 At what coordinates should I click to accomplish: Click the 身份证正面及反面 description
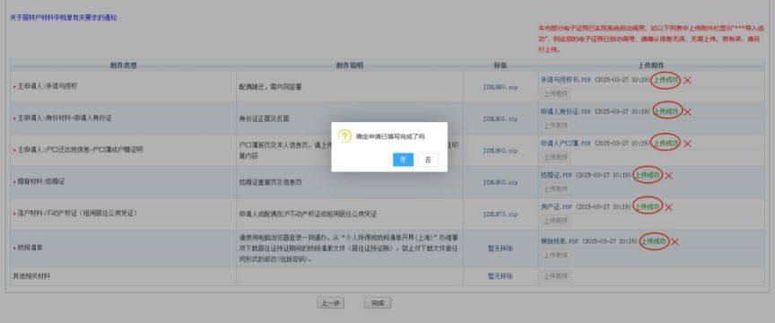(x=264, y=118)
